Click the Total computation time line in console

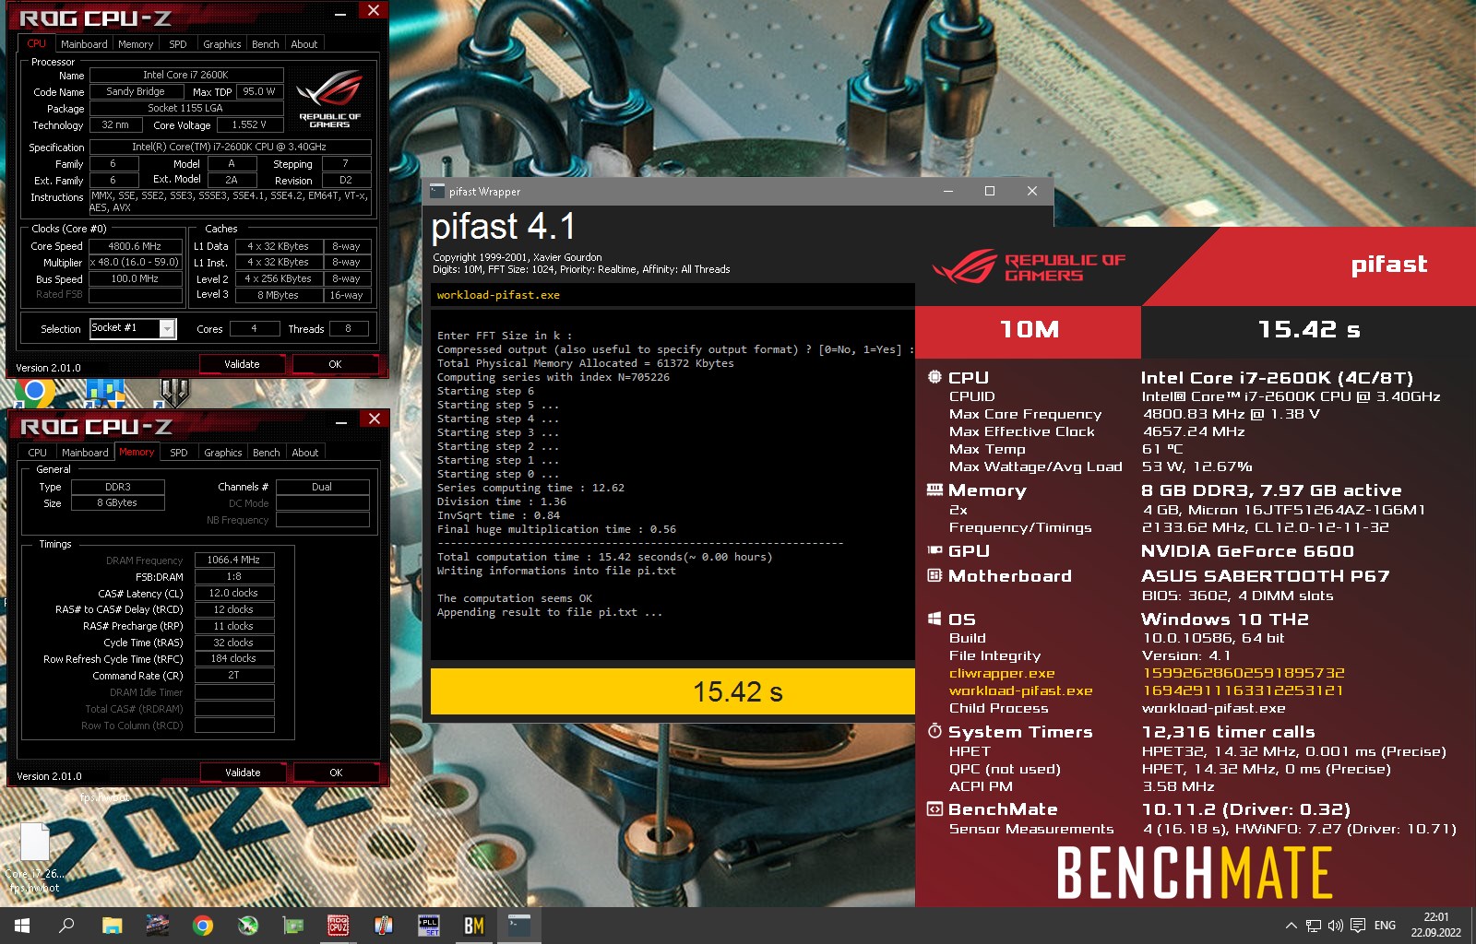click(604, 557)
